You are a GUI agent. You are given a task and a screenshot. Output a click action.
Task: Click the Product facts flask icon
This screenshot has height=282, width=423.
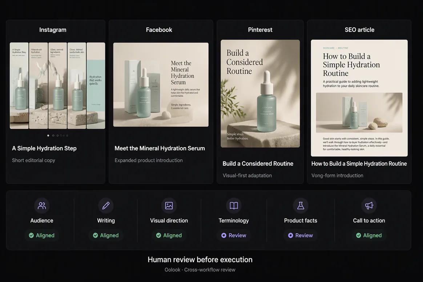pyautogui.click(x=301, y=206)
